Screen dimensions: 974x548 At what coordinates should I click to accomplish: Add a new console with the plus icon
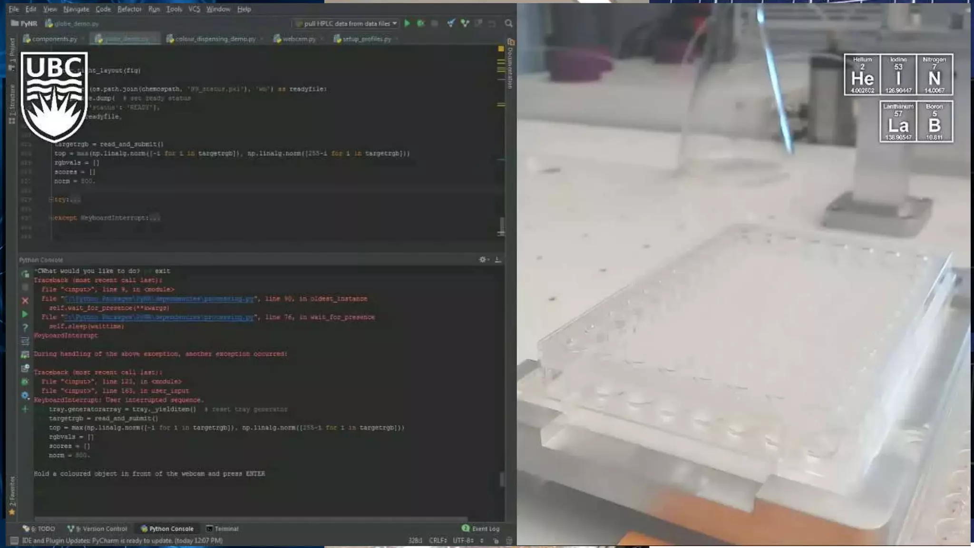25,409
